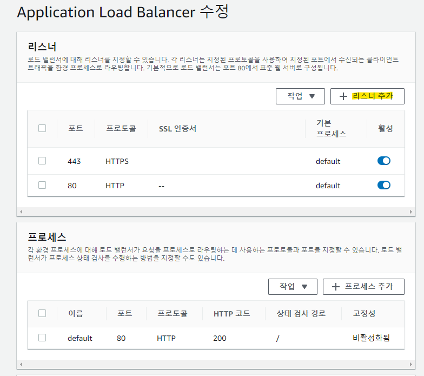
Task: Click the 443 port cell
Action: click(74, 161)
